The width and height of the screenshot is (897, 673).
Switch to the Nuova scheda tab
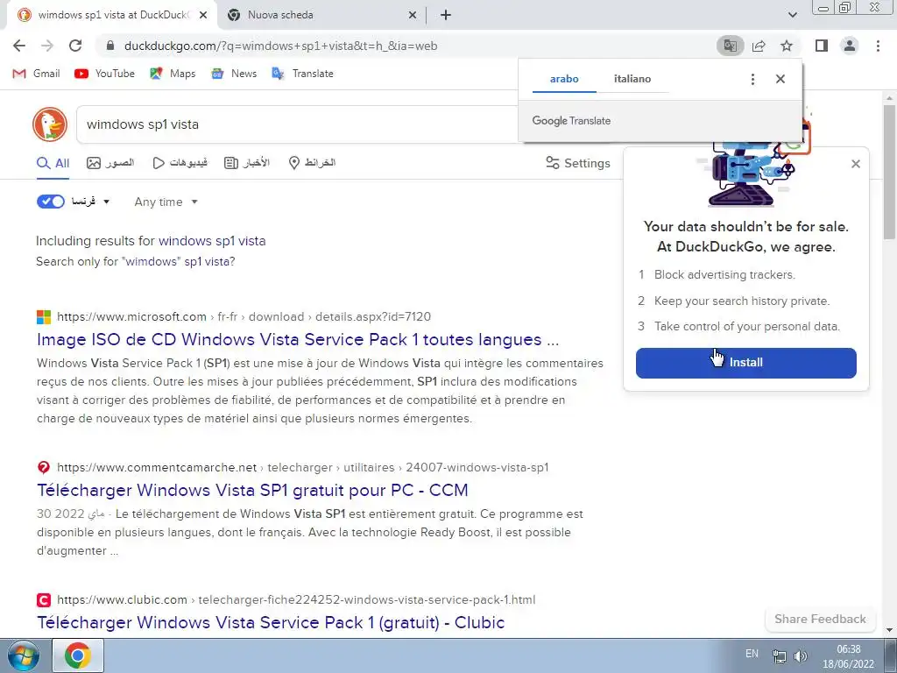(321, 16)
